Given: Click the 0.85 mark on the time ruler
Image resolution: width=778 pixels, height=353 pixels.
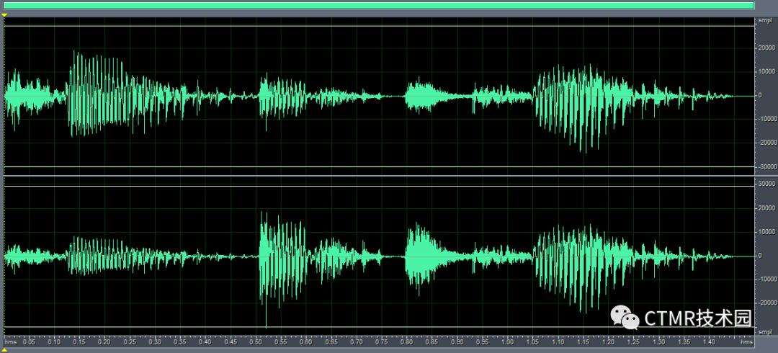Looking at the screenshot, I should pyautogui.click(x=432, y=343).
